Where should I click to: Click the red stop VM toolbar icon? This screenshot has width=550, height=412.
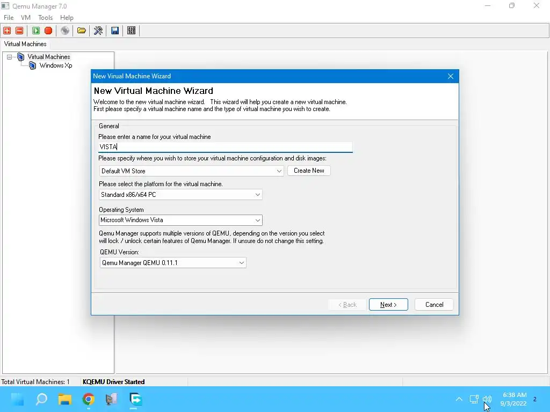[48, 31]
